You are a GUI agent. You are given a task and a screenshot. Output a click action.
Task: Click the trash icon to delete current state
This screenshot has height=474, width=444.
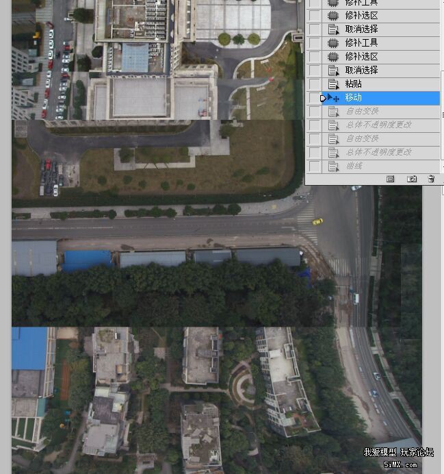pos(431,179)
